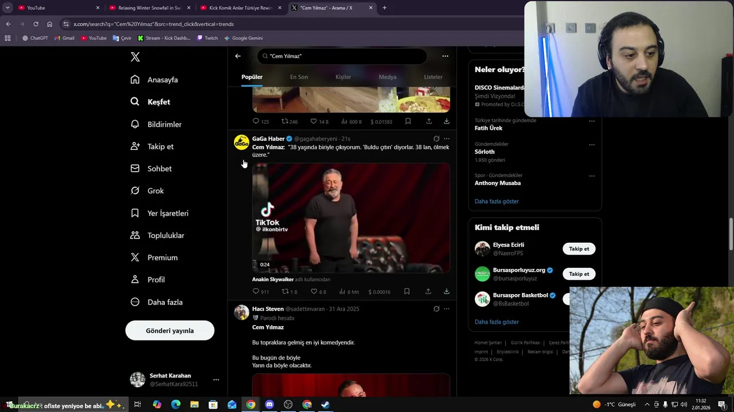Share the GaGa Haber post
734x412 pixels.
428,291
